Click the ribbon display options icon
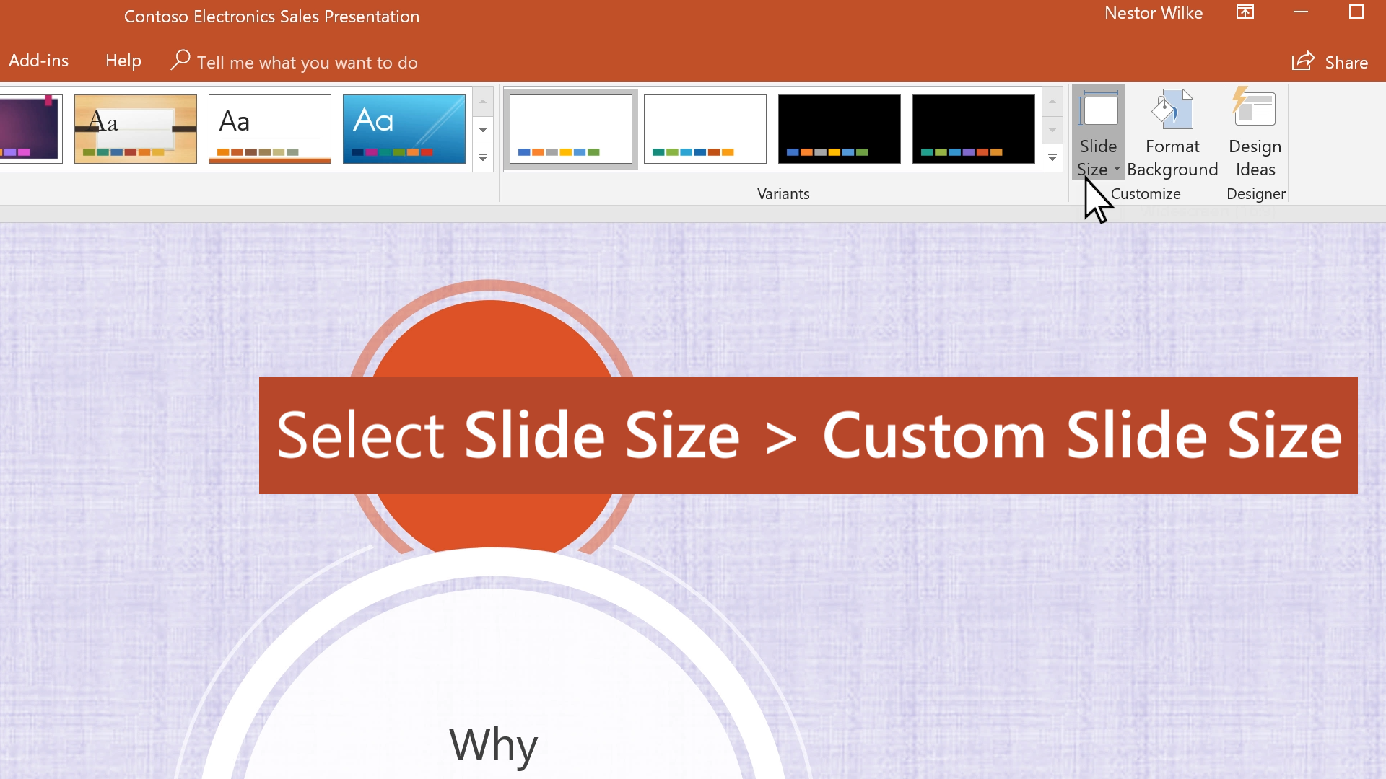Screen dimensions: 1386x779 pos(1245,12)
